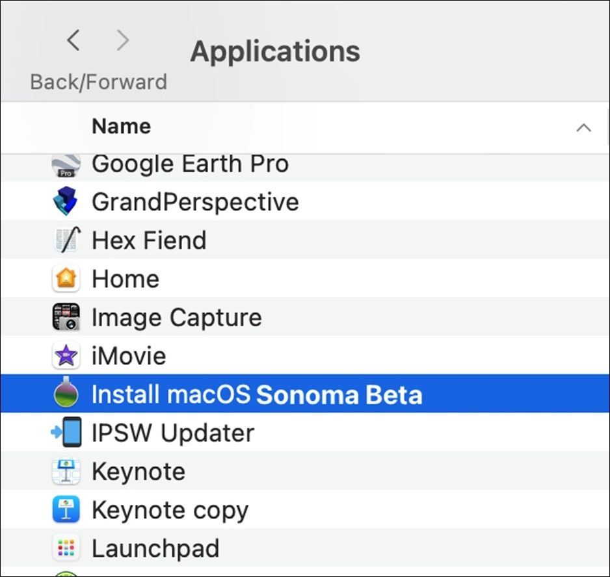Click the Google Earth Pro icon
The width and height of the screenshot is (610, 577).
66,166
